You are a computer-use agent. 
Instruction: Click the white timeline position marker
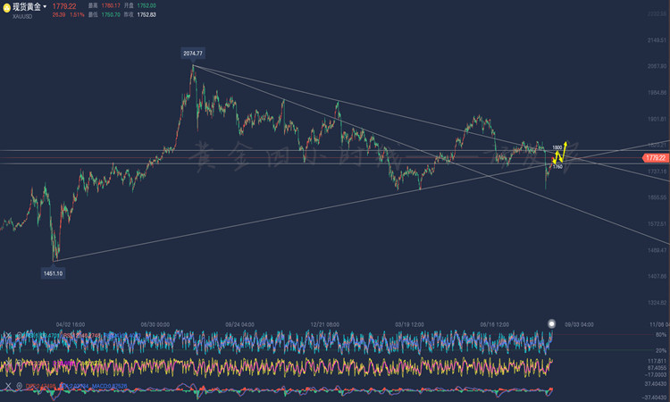click(552, 323)
